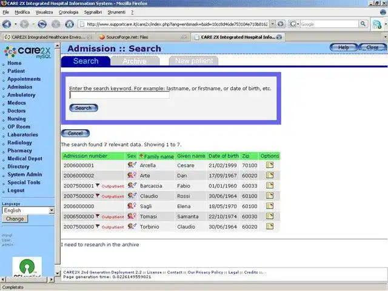Open the File menu
The width and height of the screenshot is (388, 291).
click(x=5, y=12)
